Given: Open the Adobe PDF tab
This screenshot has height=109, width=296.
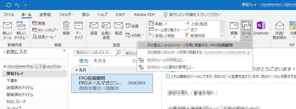Looking at the screenshot, I should click(144, 14).
